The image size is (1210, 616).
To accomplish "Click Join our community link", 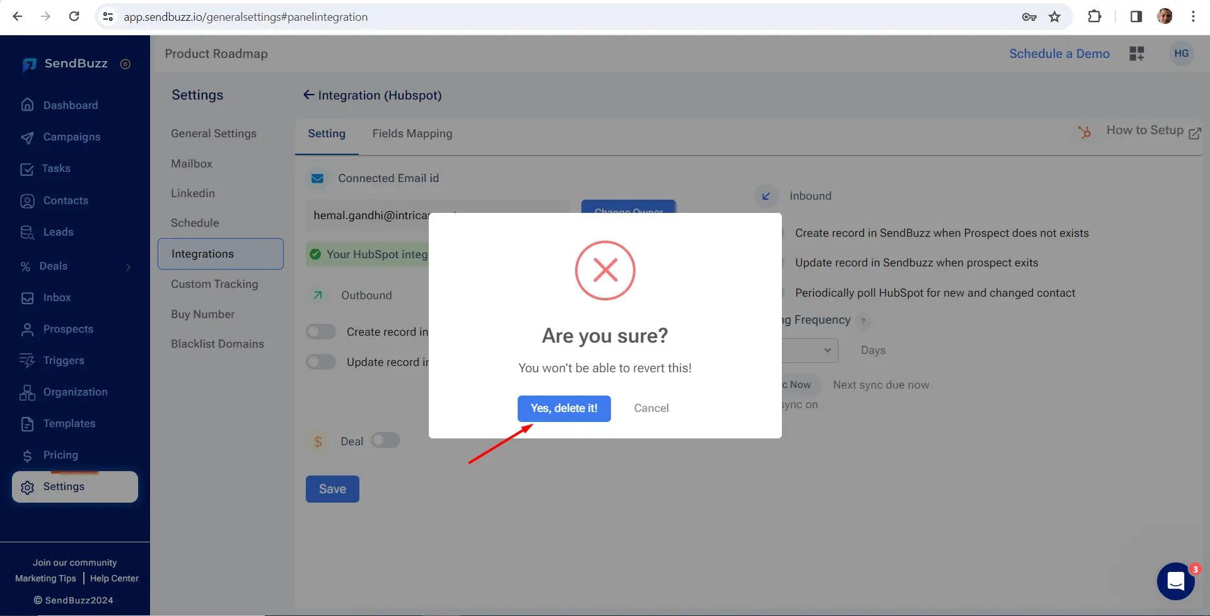I will [x=74, y=562].
